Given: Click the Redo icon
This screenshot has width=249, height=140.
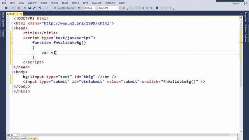Looking at the screenshot, I should pyautogui.click(x=47, y=8).
